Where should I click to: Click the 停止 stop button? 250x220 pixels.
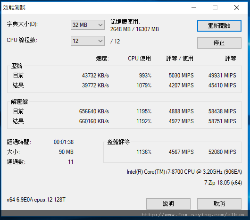[x=219, y=43]
